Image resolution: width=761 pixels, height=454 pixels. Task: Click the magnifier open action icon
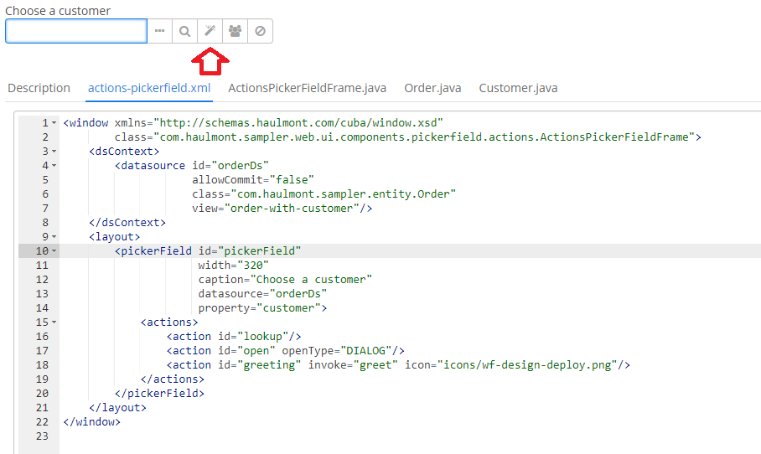[185, 31]
